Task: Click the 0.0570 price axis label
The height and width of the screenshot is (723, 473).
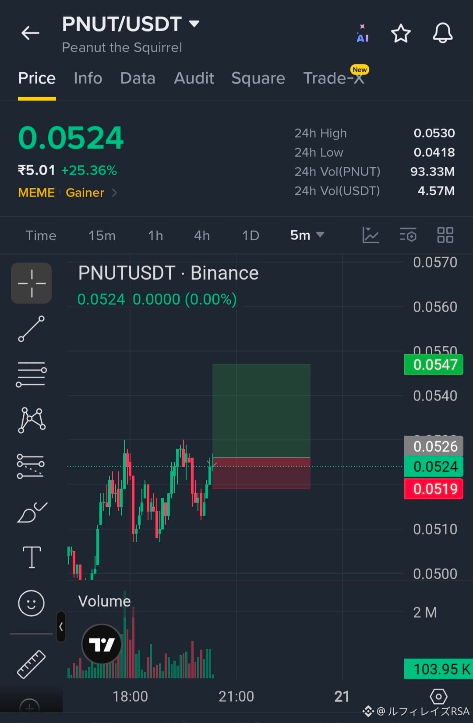Action: [x=435, y=262]
